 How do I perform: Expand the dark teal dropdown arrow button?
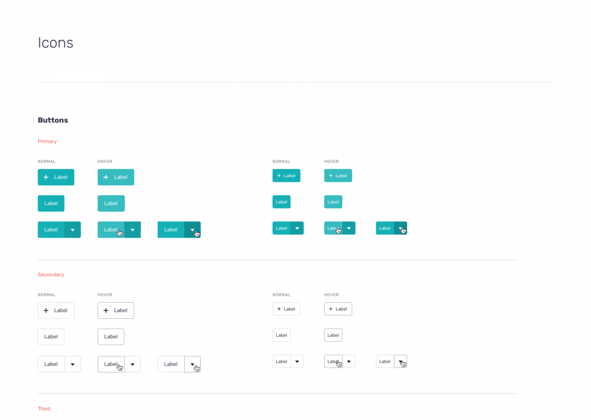(192, 230)
